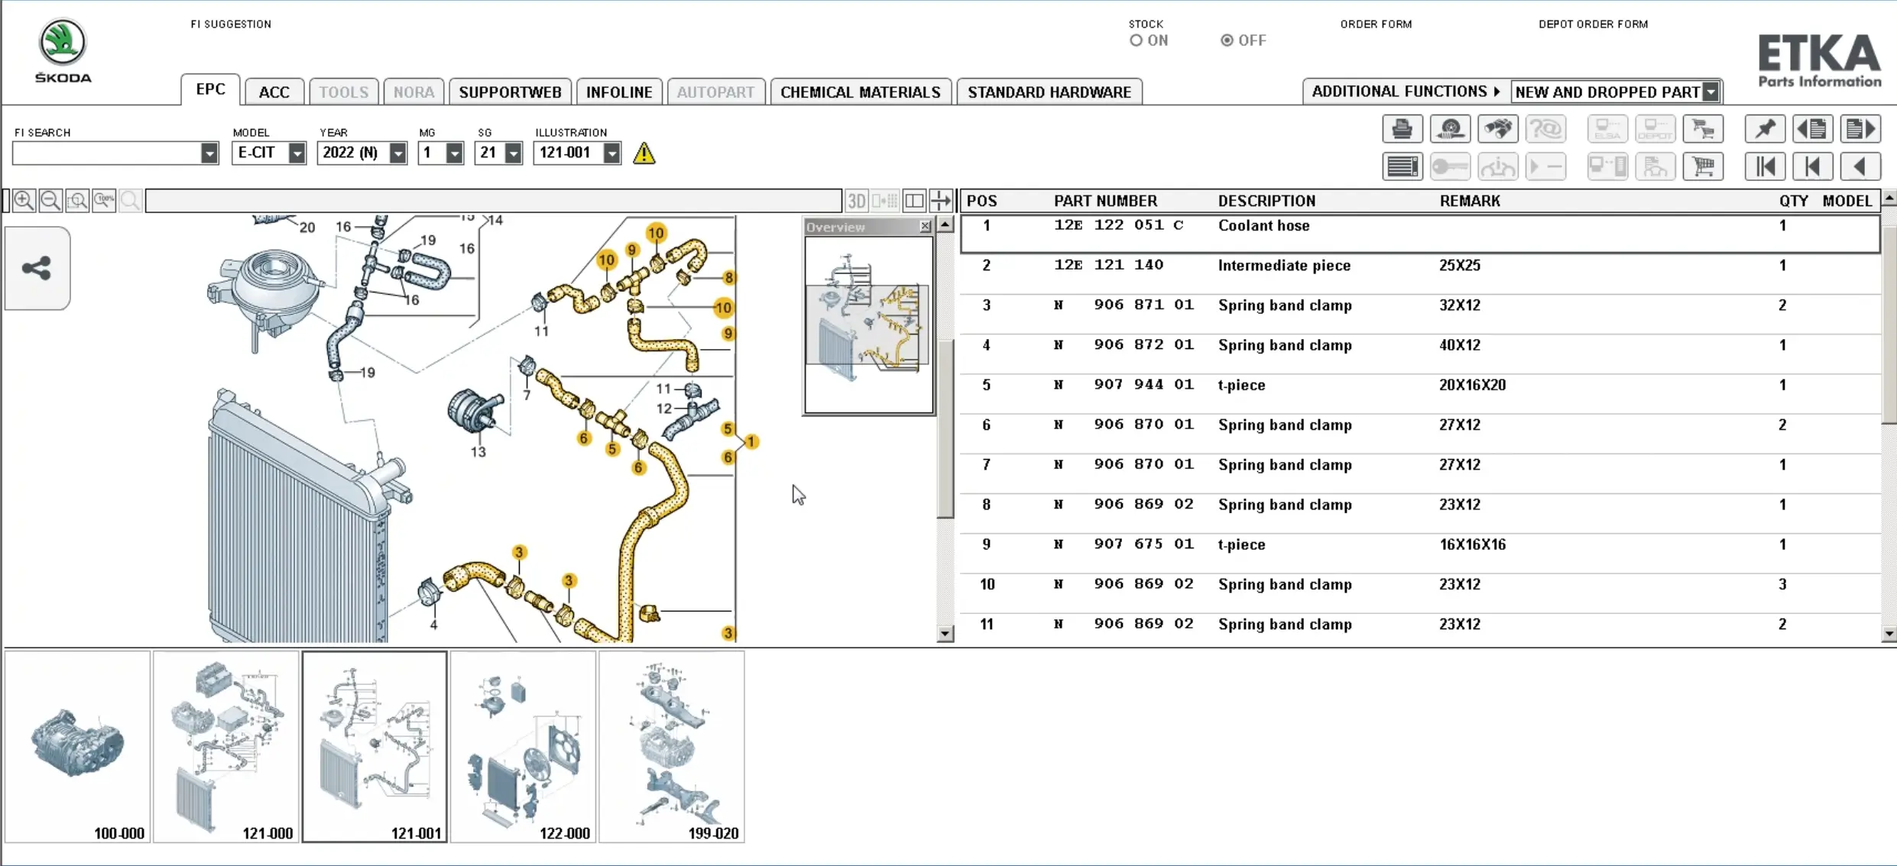Zoom into the diagram with the magnifier-plus icon

(24, 200)
